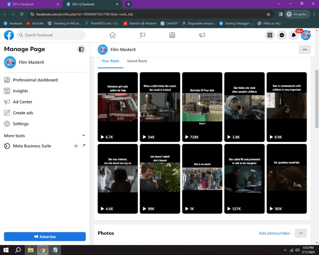319x255 pixels.
Task: Click the Facebook logo icon
Action: click(x=9, y=35)
